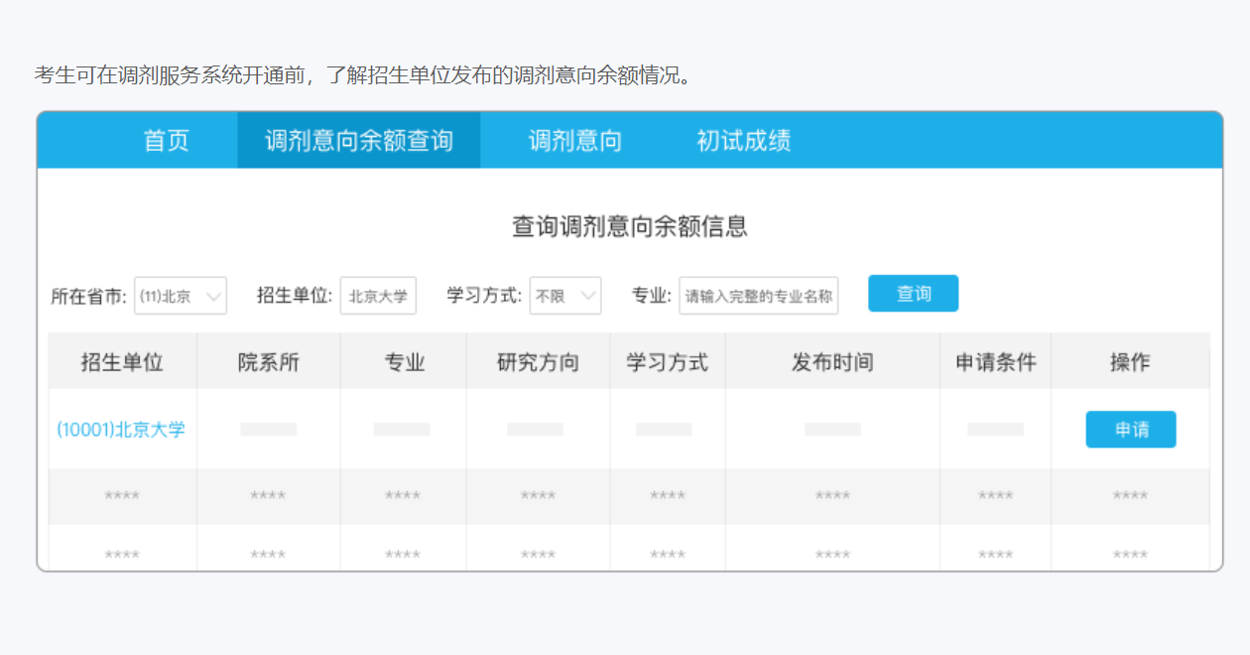Click the 发布时间 column header
This screenshot has width=1250, height=655.
(x=831, y=361)
